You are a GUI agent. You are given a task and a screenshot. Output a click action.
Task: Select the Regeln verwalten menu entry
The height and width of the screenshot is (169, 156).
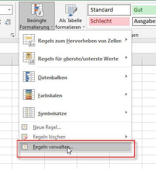coord(75,147)
